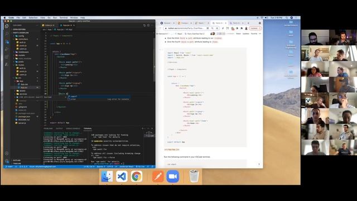The image size is (357, 201).
Task: Click the Update button in Chrome toolbar
Action: pyautogui.click(x=255, y=28)
